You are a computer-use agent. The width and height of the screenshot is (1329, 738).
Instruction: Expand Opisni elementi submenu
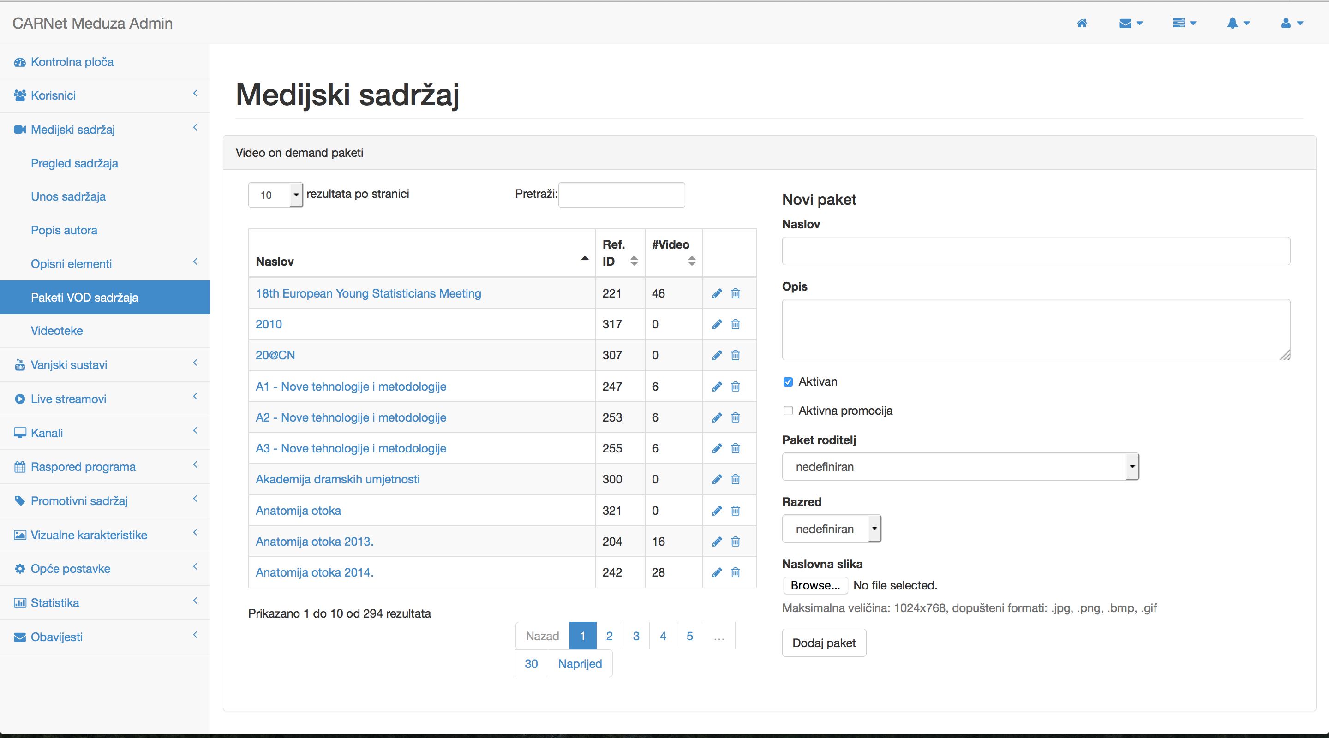point(105,264)
